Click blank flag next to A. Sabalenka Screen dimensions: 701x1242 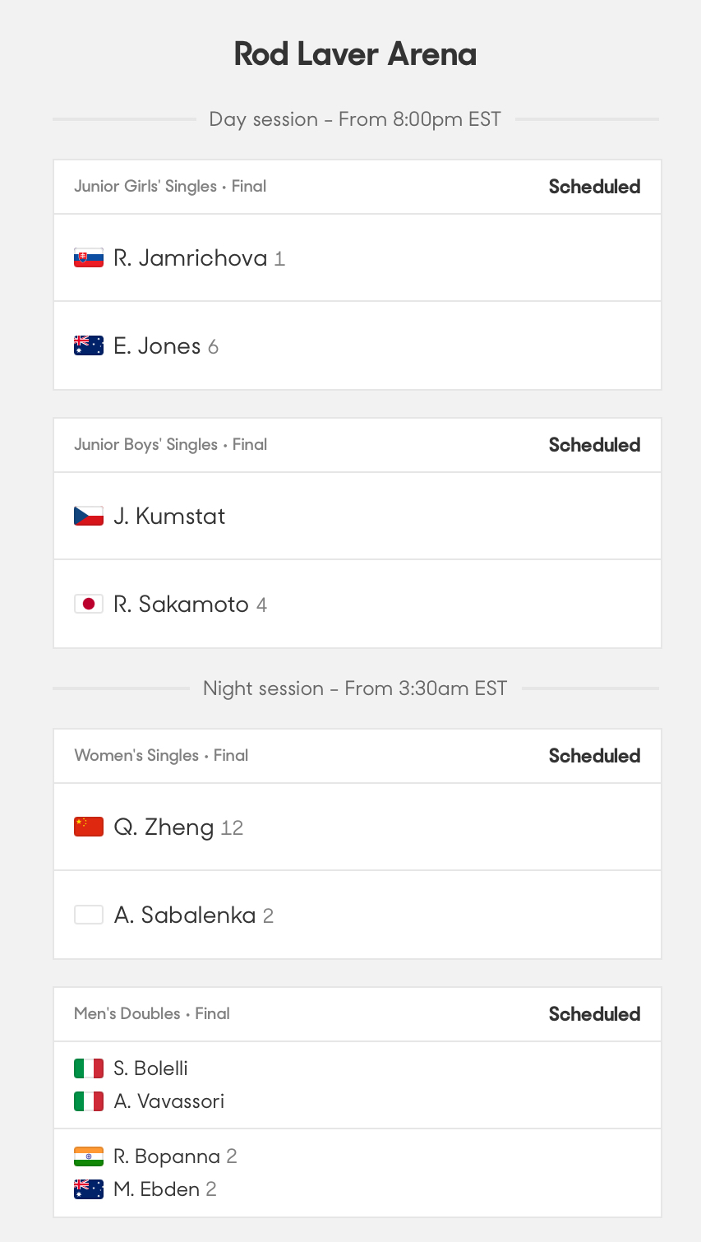click(89, 915)
